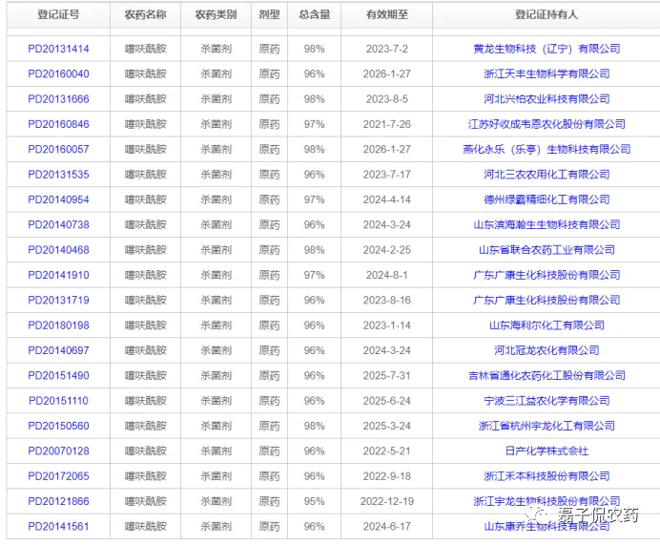This screenshot has width=660, height=545.
Task: Select expiry date 2024-8-1 cell
Action: (x=387, y=275)
